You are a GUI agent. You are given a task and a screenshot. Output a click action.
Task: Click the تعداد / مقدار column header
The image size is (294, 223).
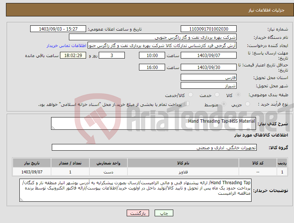click(70, 163)
